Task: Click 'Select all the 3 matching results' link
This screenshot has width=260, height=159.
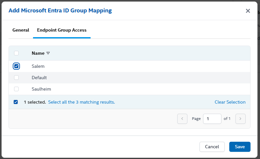Action: pyautogui.click(x=81, y=102)
